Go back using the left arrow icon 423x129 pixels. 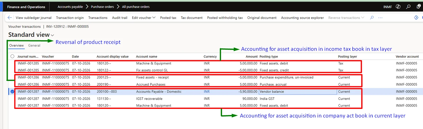10,18
